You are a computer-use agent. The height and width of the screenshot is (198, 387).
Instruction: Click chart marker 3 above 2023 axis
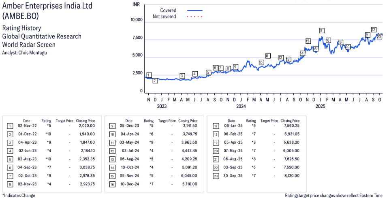182,76
